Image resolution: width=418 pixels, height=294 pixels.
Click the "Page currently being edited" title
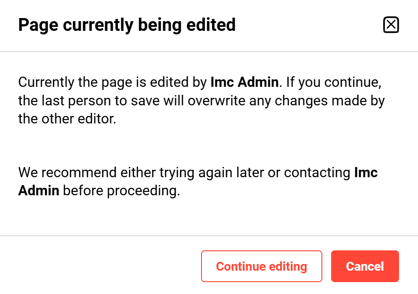[127, 25]
